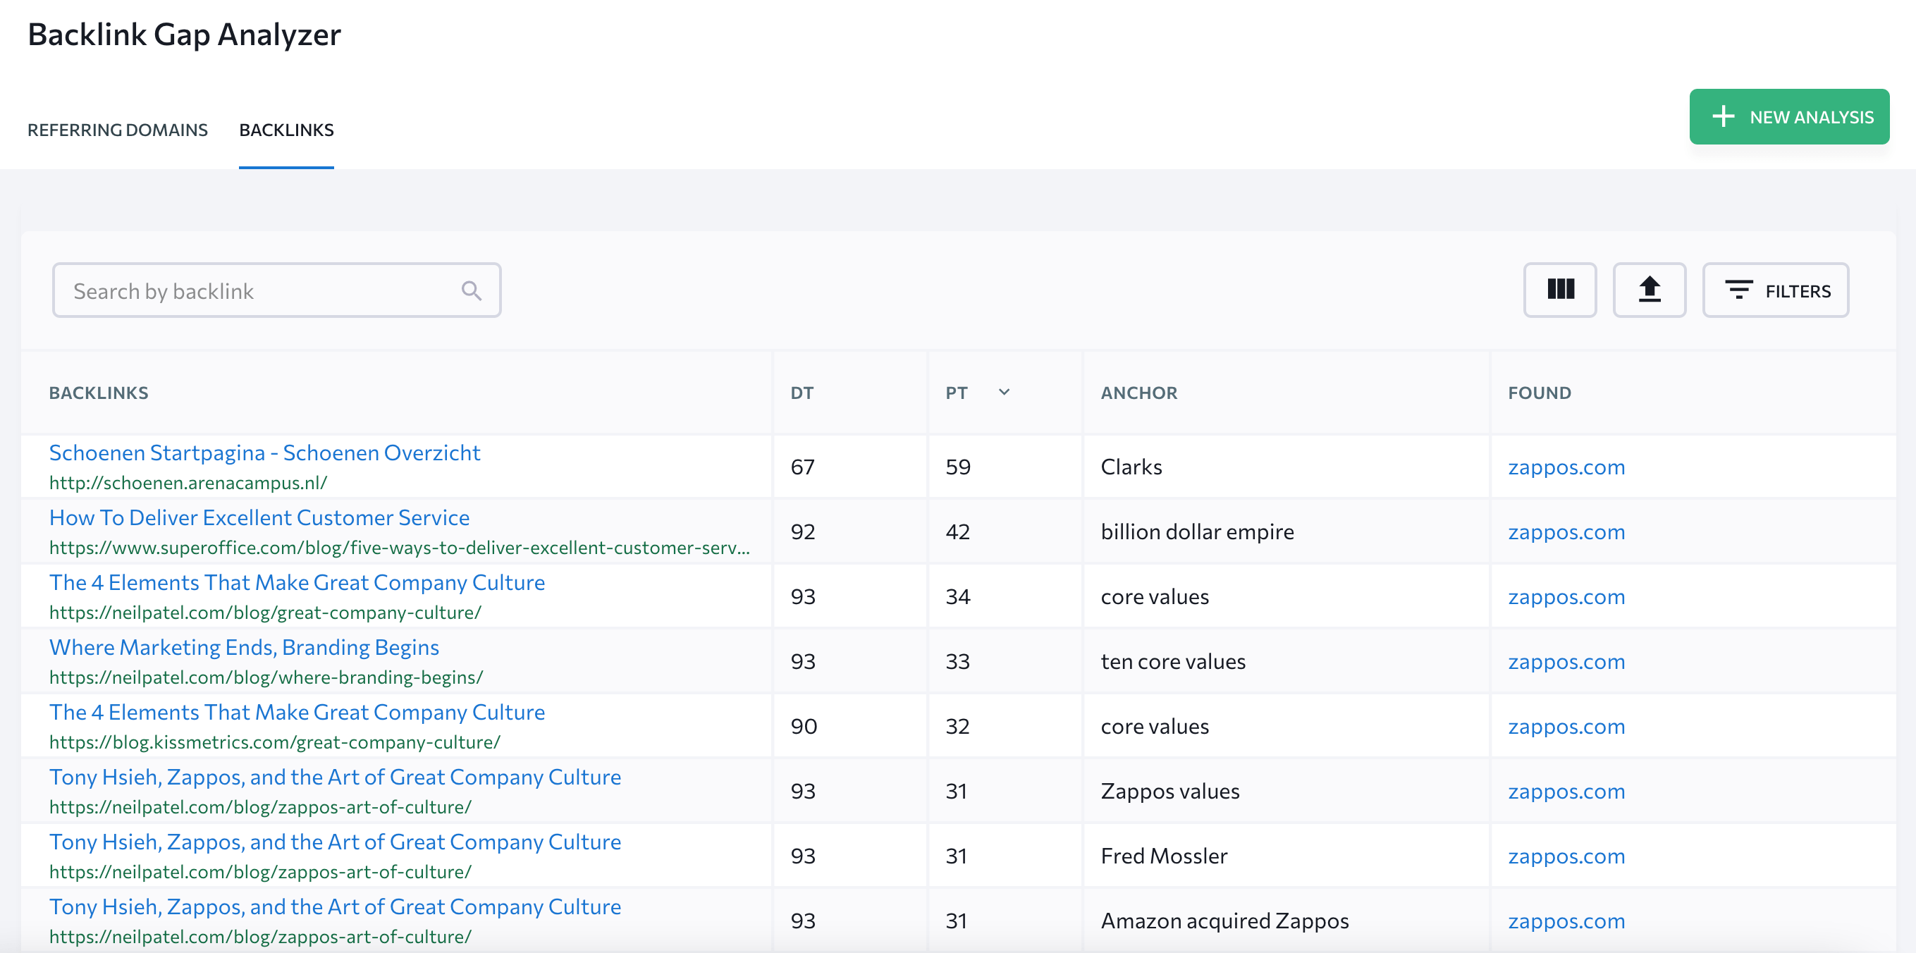Click the BACKLINKS column header
The image size is (1916, 953).
(x=99, y=393)
